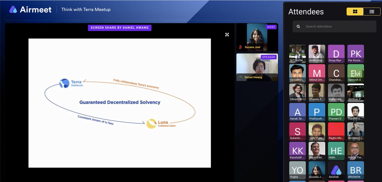Select Daniel Hwang's speaker video tile
The height and width of the screenshot is (182, 382).
257,67
